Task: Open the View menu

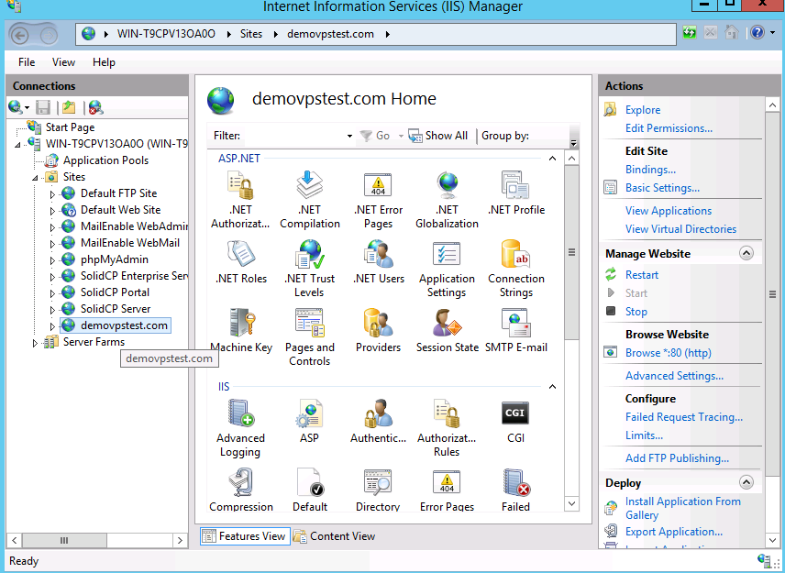Action: point(63,62)
